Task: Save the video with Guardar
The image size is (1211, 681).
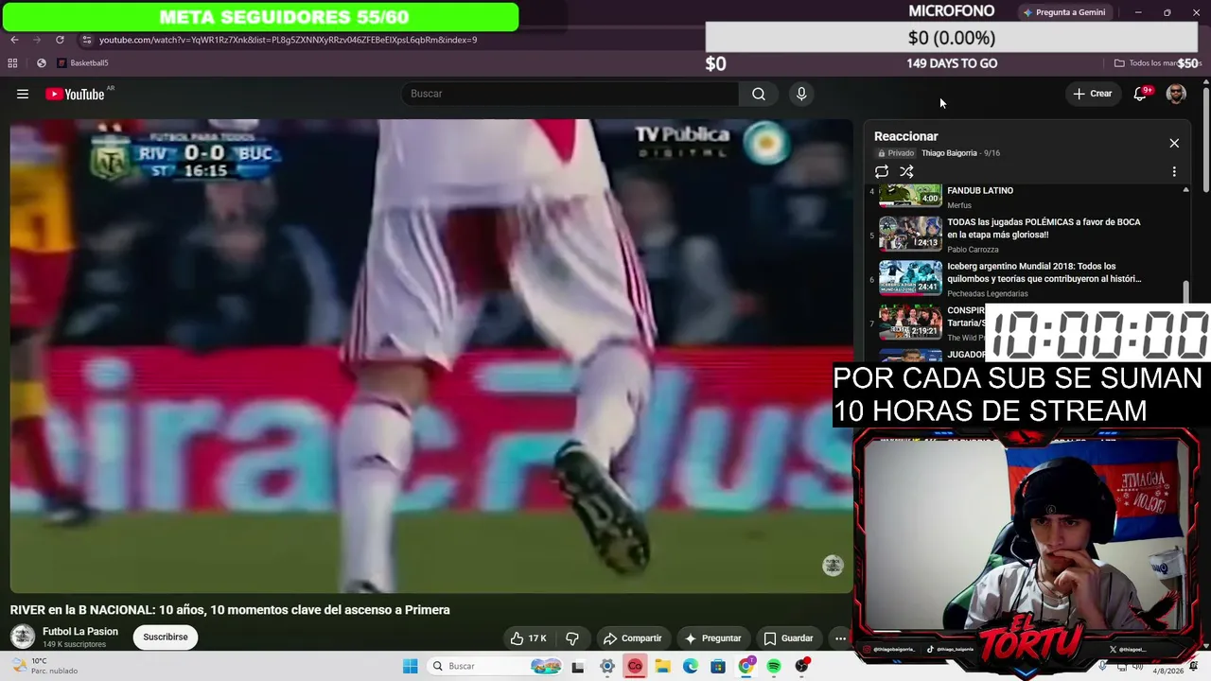Action: [788, 638]
